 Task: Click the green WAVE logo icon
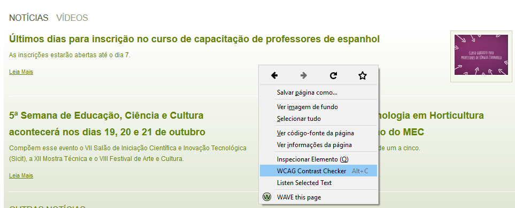click(x=267, y=197)
